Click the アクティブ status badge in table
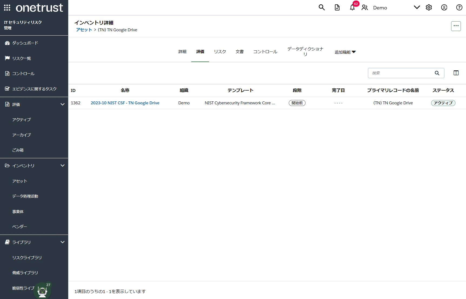This screenshot has height=299, width=466. (443, 103)
